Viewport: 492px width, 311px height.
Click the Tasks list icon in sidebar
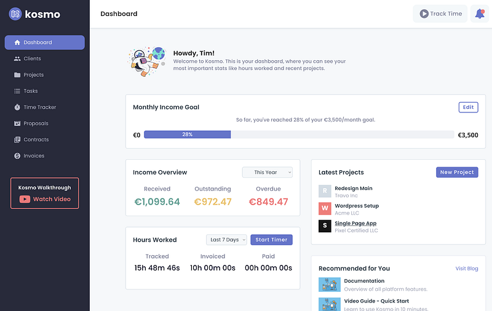(17, 91)
